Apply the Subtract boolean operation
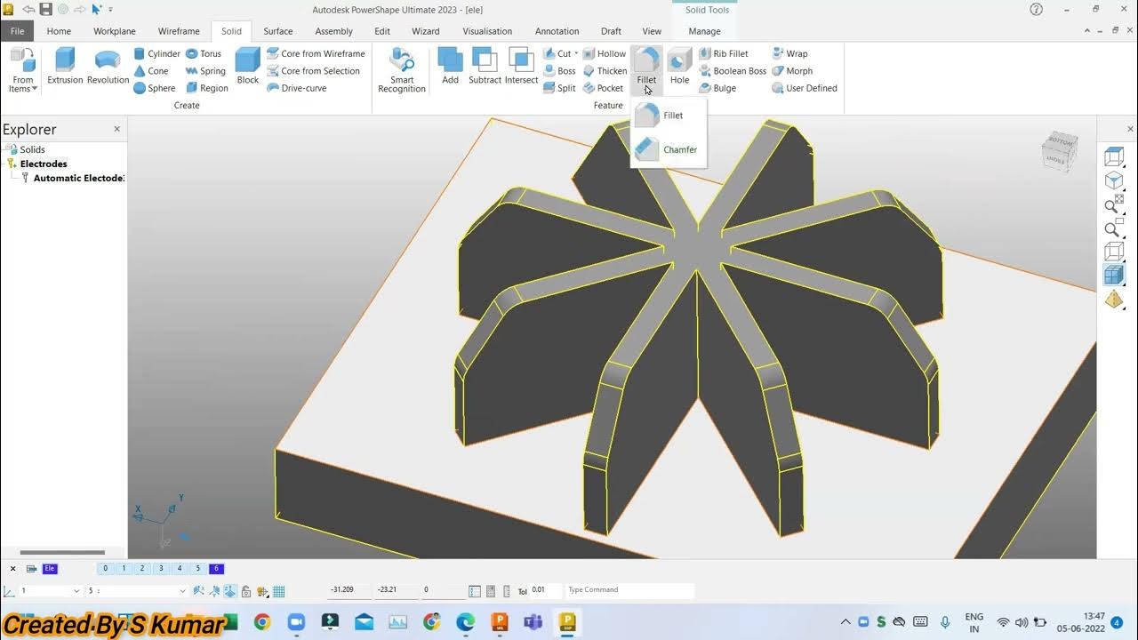This screenshot has width=1138, height=640. 485,67
